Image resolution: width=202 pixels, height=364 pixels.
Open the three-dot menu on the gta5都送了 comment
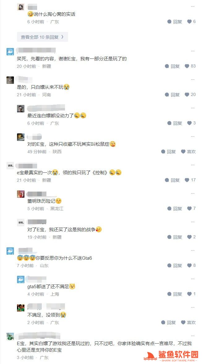click(193, 279)
